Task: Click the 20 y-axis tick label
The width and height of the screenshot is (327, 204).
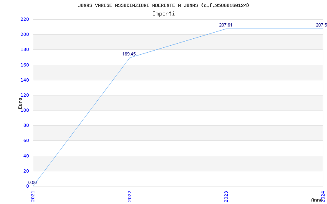Action: pyautogui.click(x=26, y=171)
